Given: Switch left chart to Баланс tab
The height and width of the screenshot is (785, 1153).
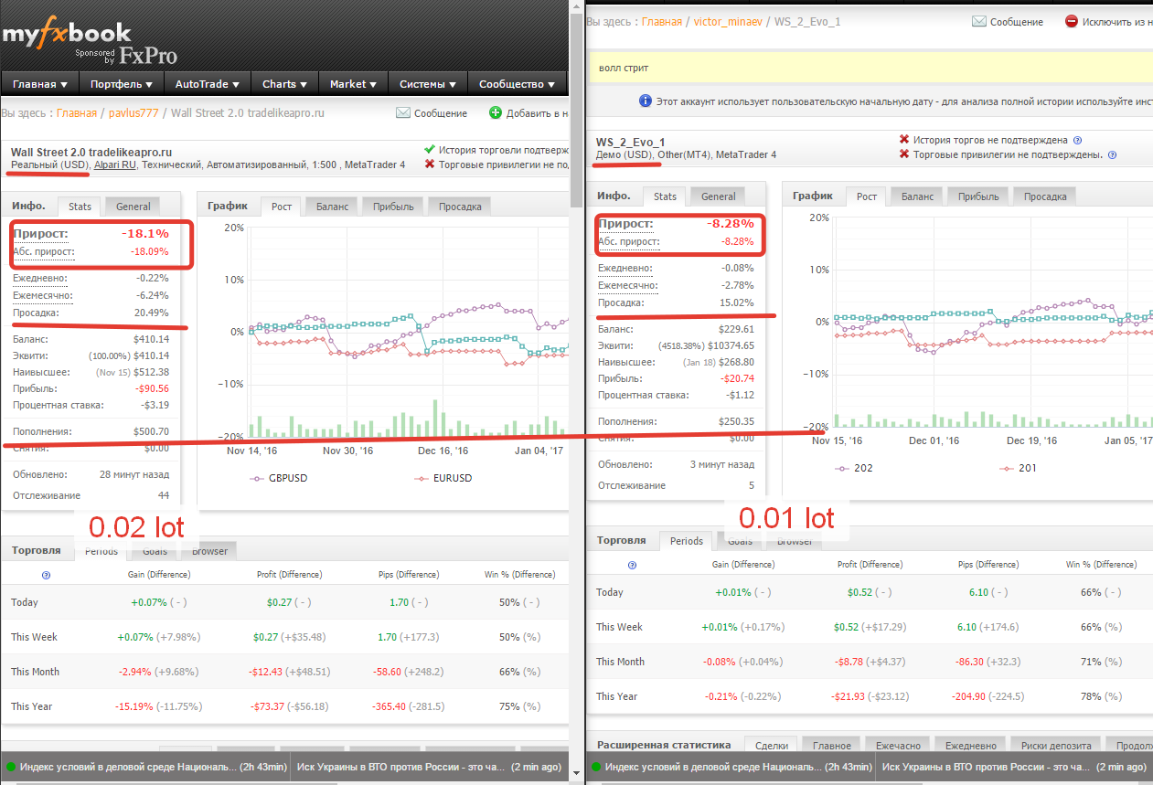Looking at the screenshot, I should coord(332,207).
